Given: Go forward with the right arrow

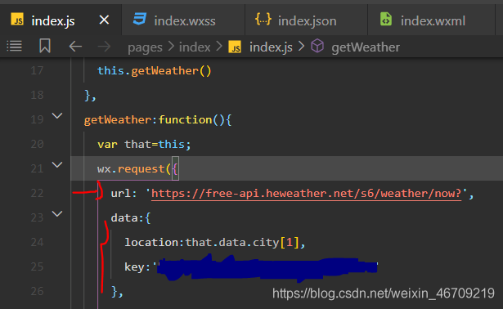Looking at the screenshot, I should coord(104,47).
